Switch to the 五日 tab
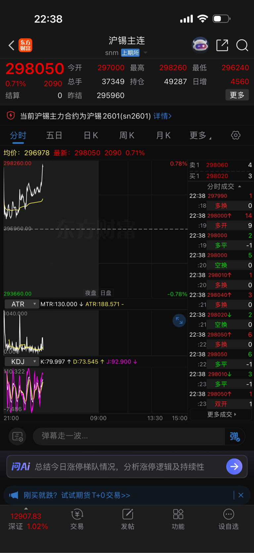The height and width of the screenshot is (553, 254). (x=54, y=136)
